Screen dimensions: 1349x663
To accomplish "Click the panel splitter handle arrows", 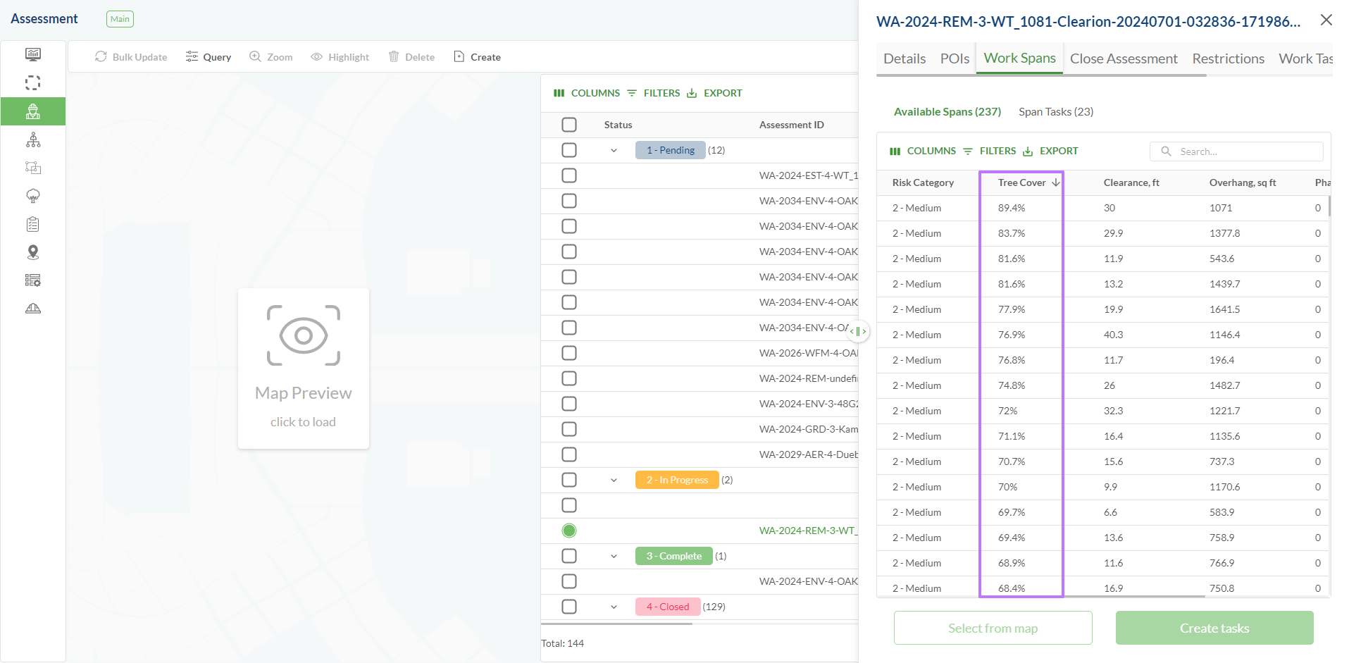I will (858, 331).
